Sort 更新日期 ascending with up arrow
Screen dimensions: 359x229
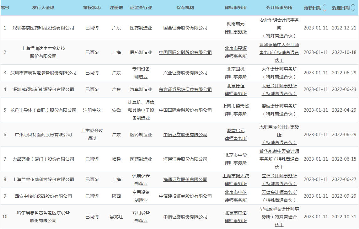click(x=325, y=5)
